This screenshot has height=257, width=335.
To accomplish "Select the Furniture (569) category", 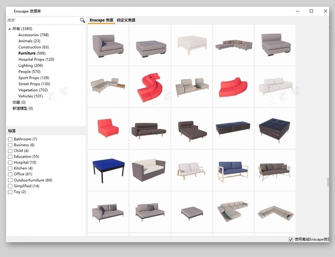I will pos(32,53).
